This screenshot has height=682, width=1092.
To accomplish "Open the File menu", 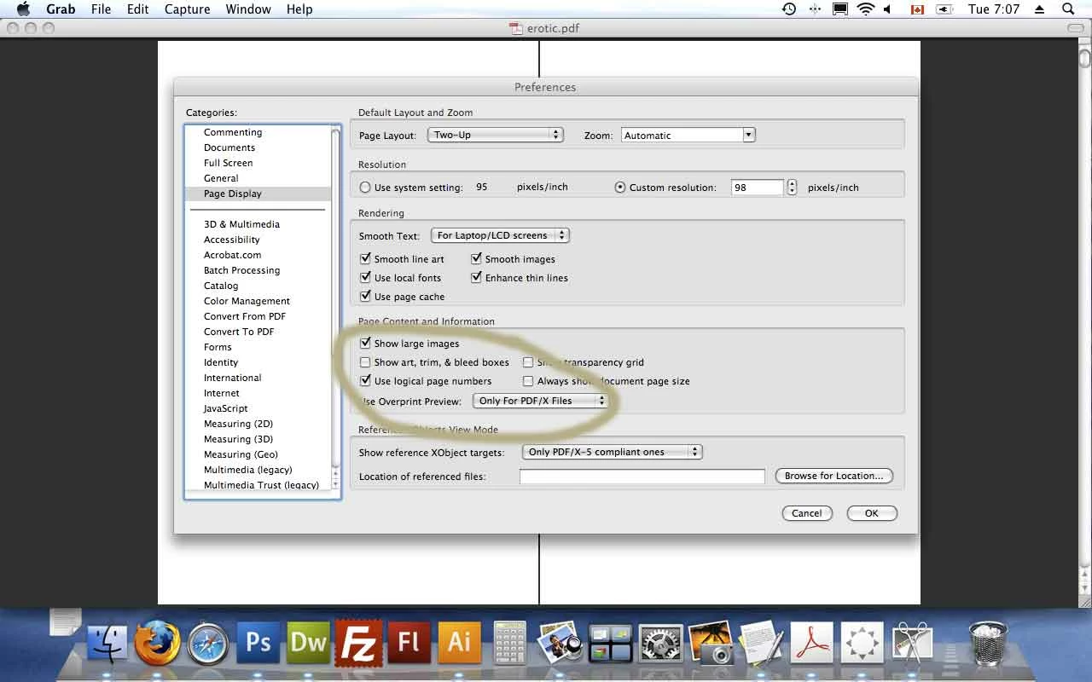I will [x=101, y=9].
